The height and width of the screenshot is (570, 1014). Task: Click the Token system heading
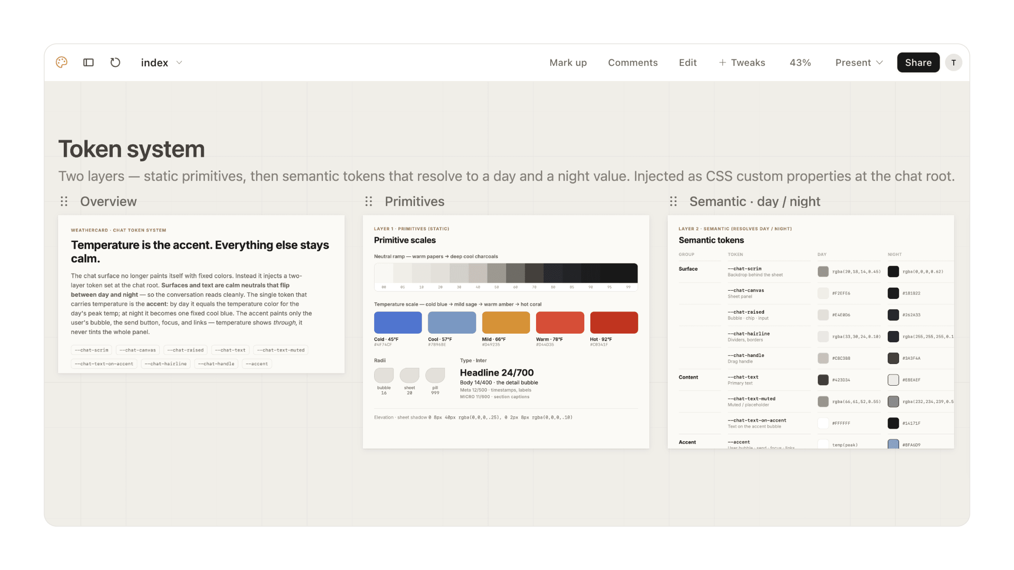tap(132, 149)
